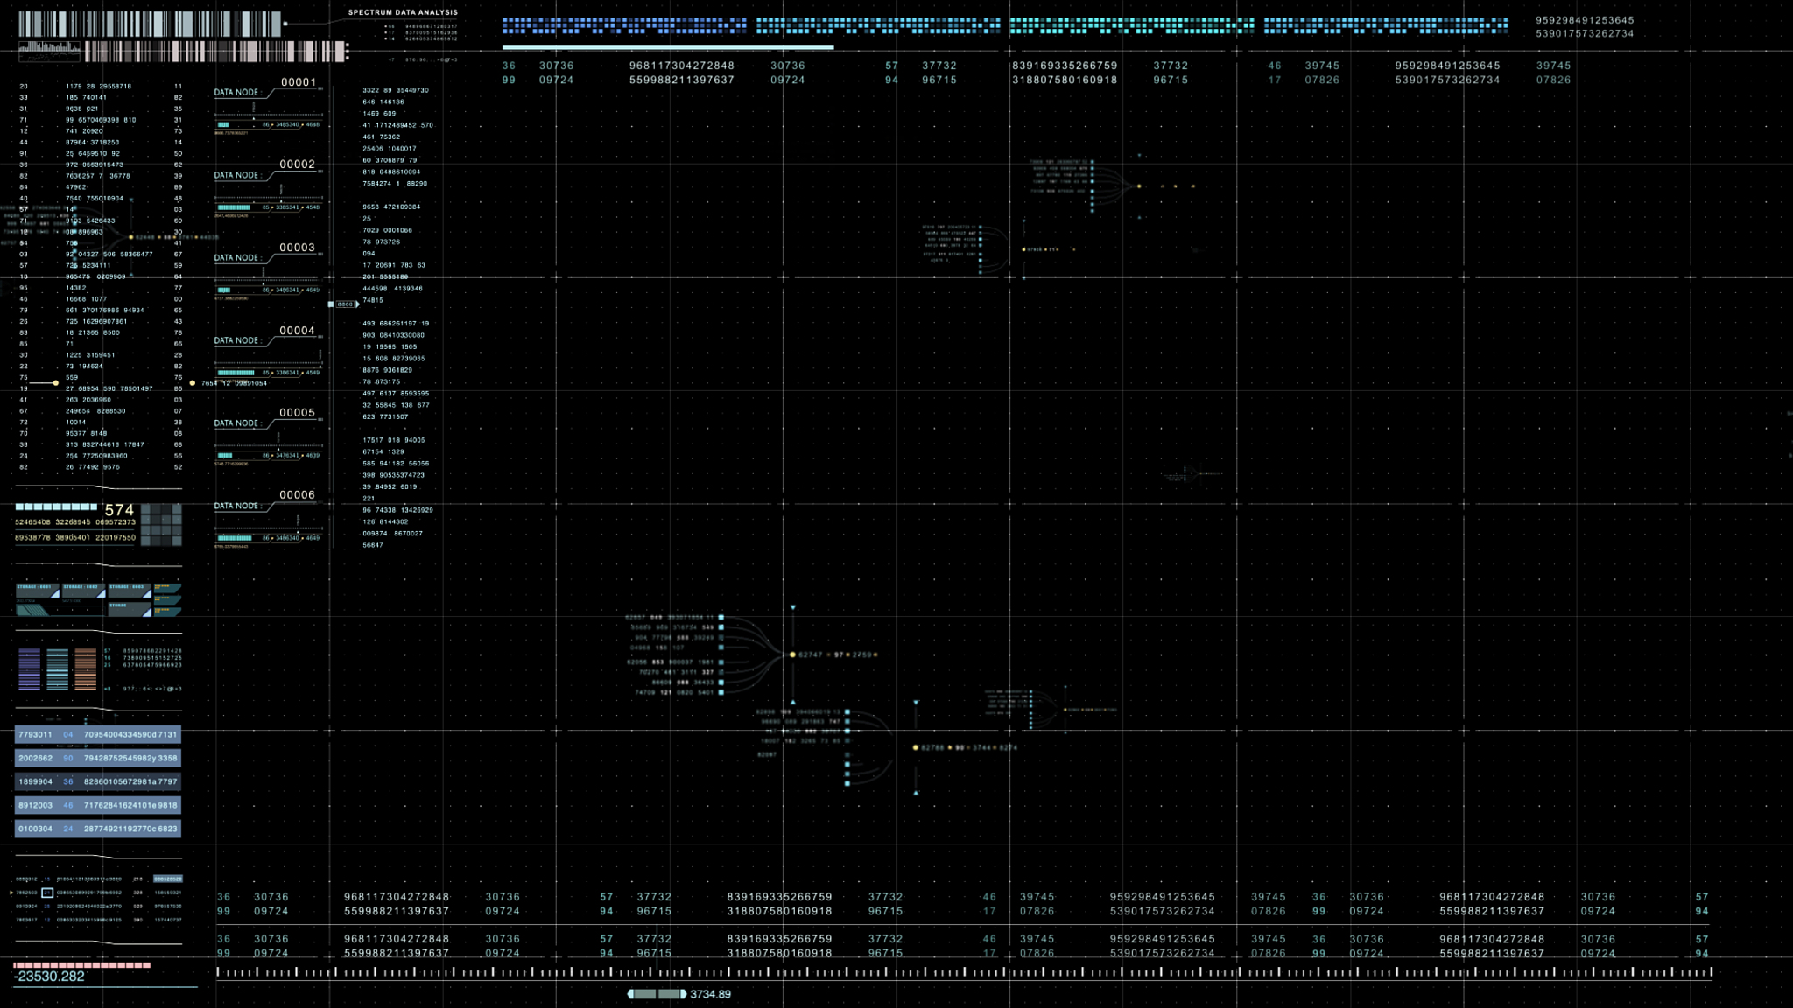The width and height of the screenshot is (1793, 1008).
Task: Click the yellow node dot labeled 62747
Action: click(x=792, y=654)
